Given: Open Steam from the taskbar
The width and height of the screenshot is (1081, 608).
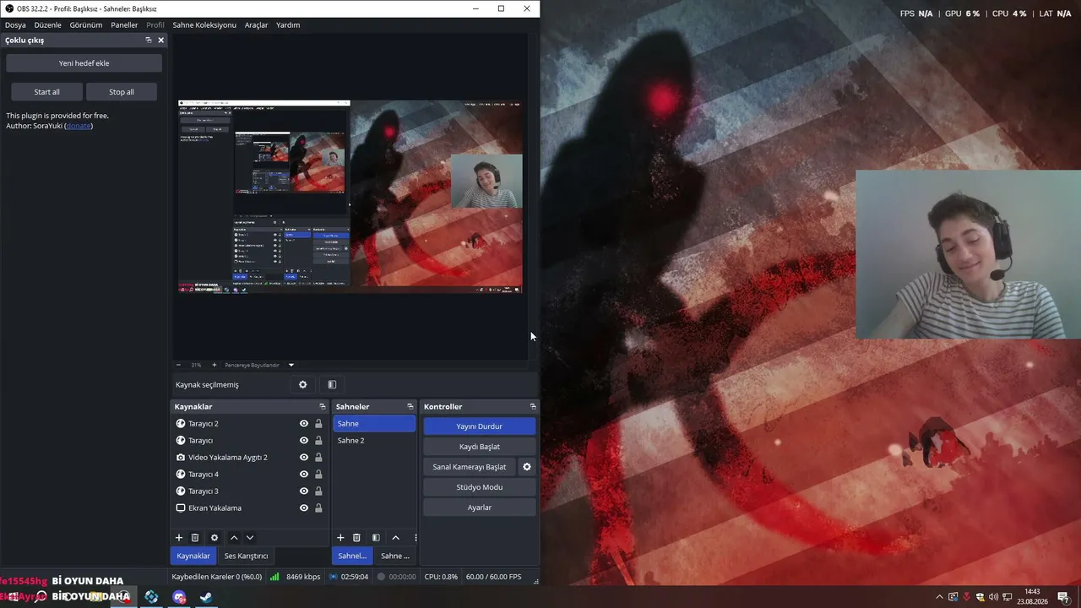Looking at the screenshot, I should click(x=205, y=597).
